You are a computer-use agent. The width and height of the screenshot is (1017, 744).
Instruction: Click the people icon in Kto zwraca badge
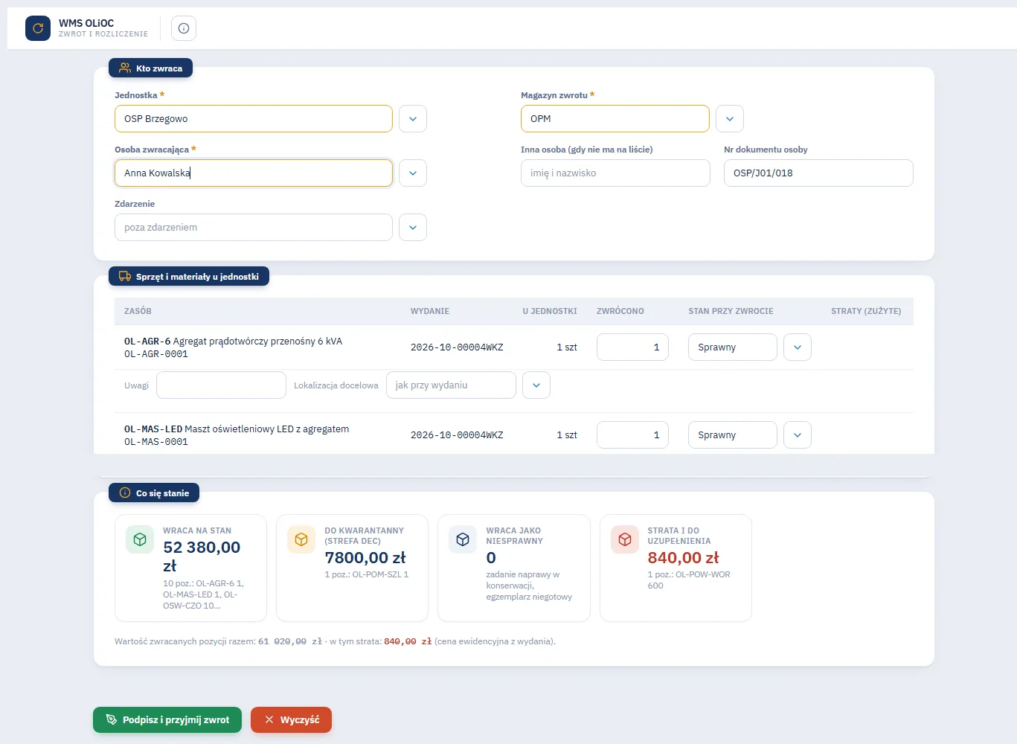coord(125,68)
